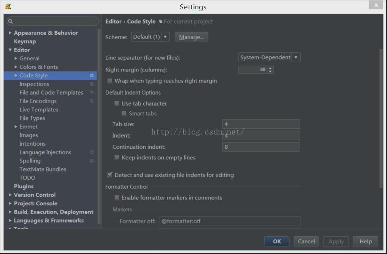Click the search magnifier icon in settings
Image resolution: width=387 pixels, height=254 pixels.
(11, 21)
